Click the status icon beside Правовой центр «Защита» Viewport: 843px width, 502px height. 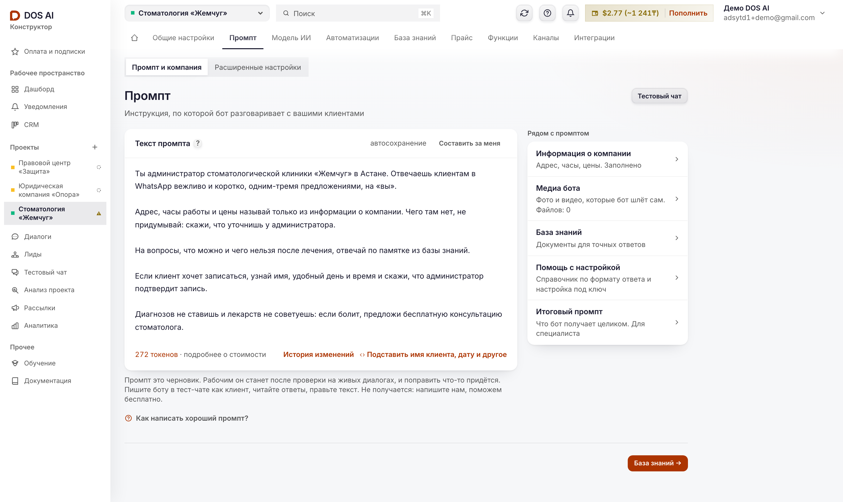[99, 167]
